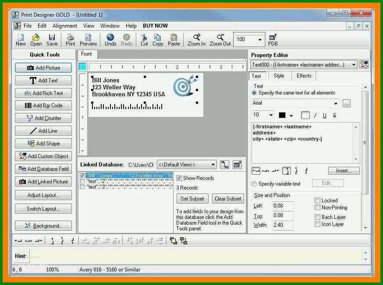This screenshot has height=285, width=383.
Task: Click the Add Bar Code button
Action: pos(43,106)
